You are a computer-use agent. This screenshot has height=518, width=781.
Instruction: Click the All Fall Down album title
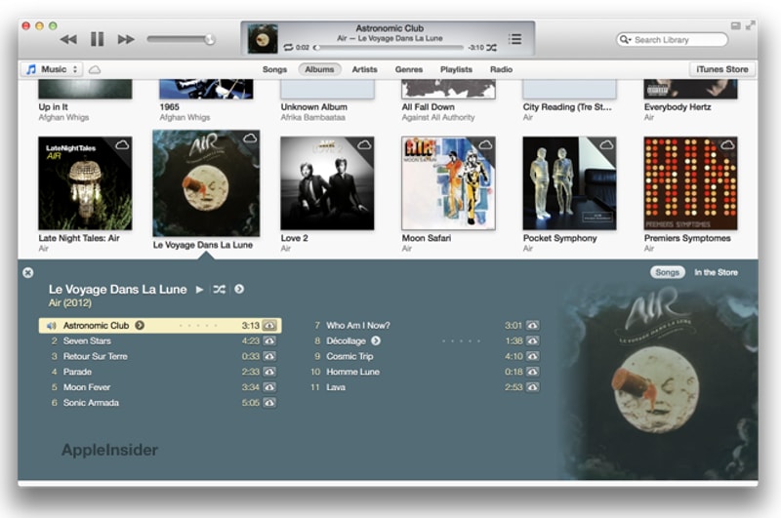[428, 107]
